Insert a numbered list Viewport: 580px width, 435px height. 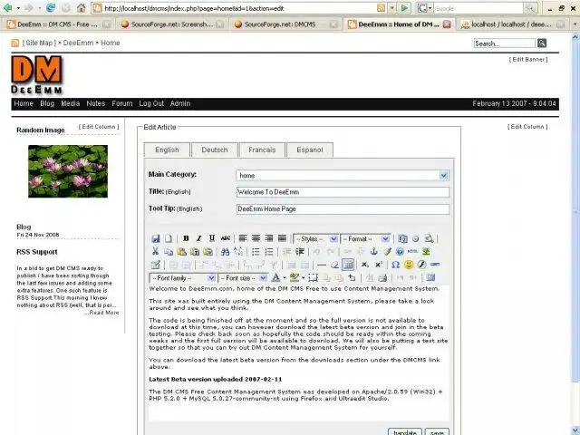tap(269, 252)
